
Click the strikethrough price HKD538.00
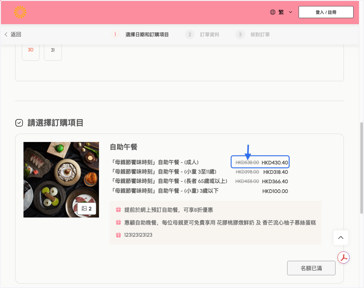click(x=247, y=162)
